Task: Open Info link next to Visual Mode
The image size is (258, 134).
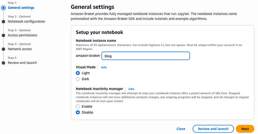Action: (x=104, y=67)
